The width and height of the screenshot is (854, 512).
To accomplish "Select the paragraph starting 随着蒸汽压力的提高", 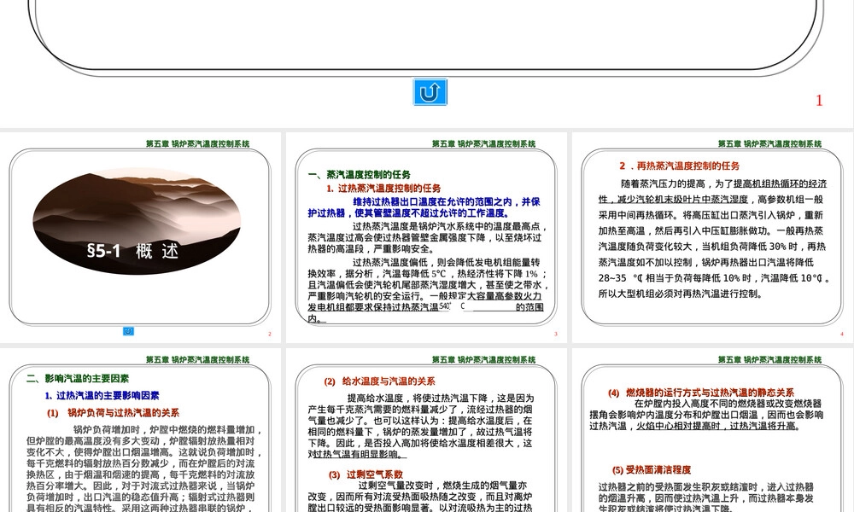I will [x=714, y=239].
